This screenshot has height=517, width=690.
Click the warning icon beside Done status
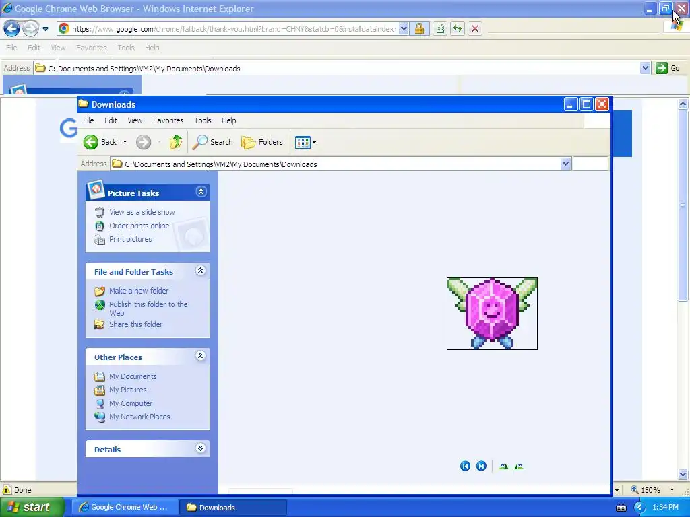[7, 490]
